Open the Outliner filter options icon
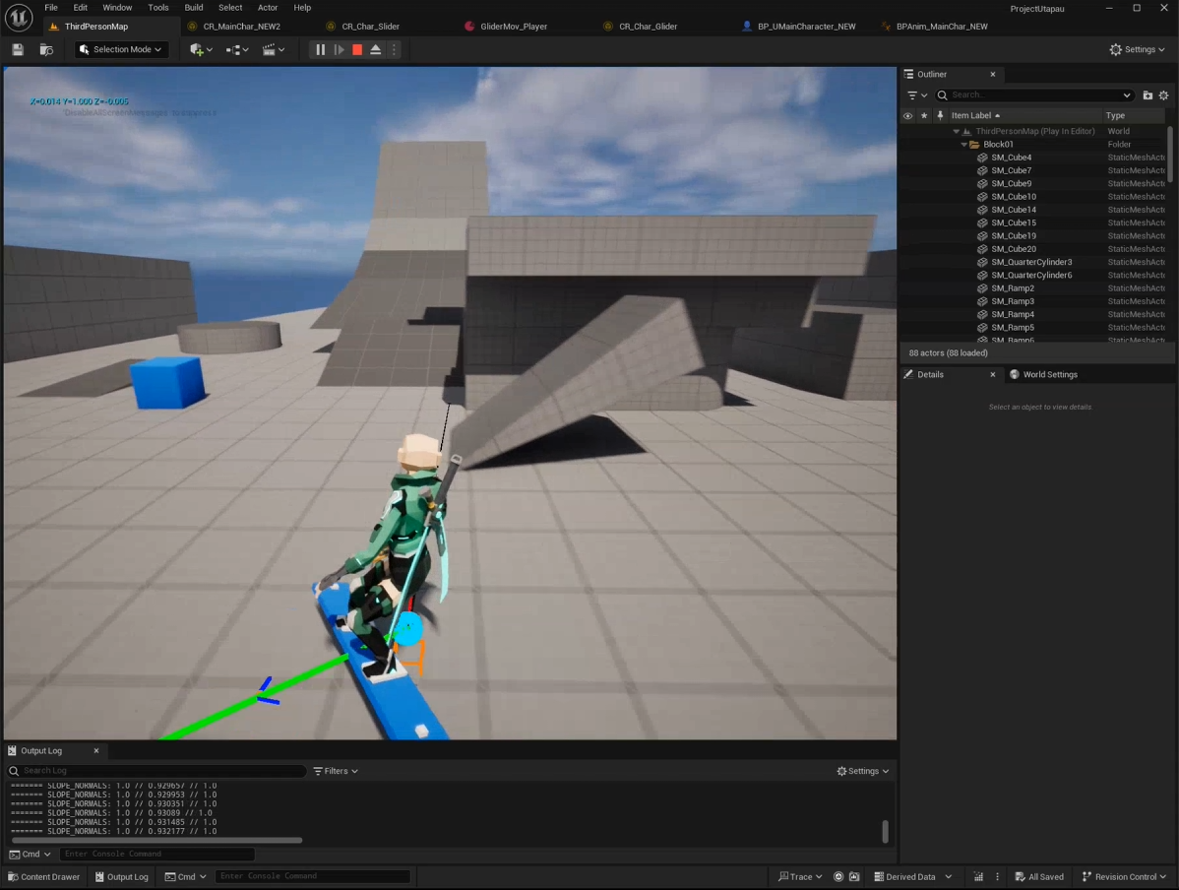 pyautogui.click(x=915, y=95)
